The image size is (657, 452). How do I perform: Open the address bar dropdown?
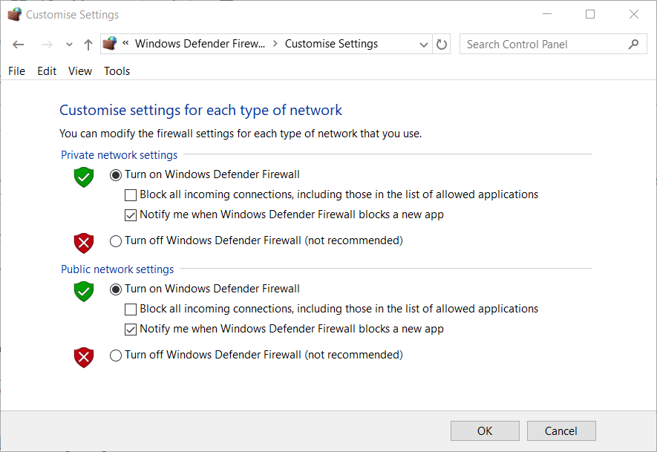(x=423, y=44)
